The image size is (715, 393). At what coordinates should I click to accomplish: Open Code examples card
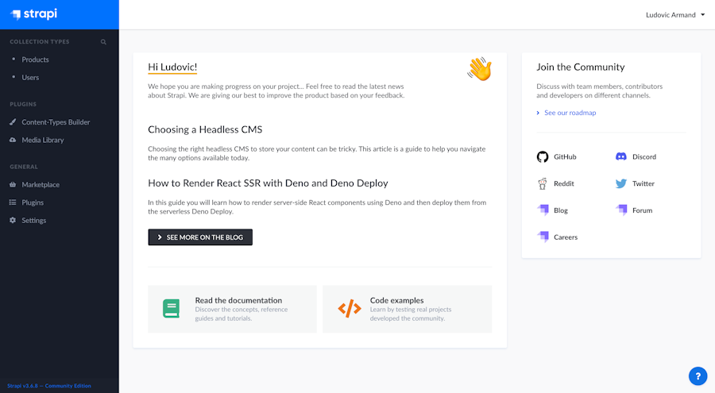(408, 309)
